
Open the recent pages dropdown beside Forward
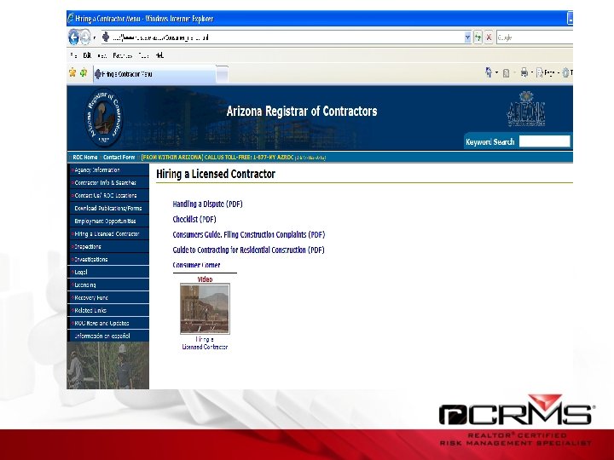point(95,38)
